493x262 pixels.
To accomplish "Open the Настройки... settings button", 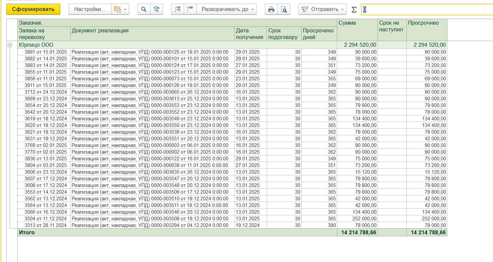I will coord(90,9).
